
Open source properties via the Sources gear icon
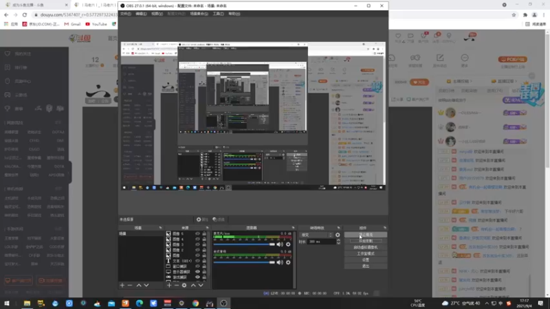(184, 286)
